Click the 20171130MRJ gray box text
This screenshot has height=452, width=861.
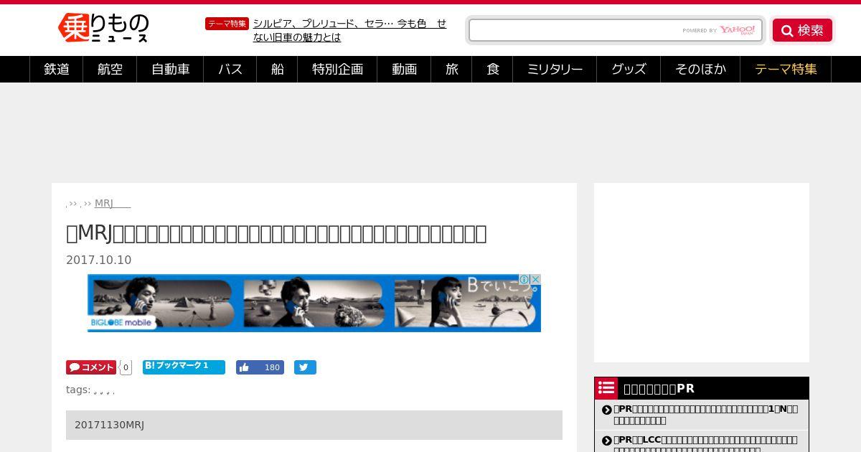[x=109, y=425]
